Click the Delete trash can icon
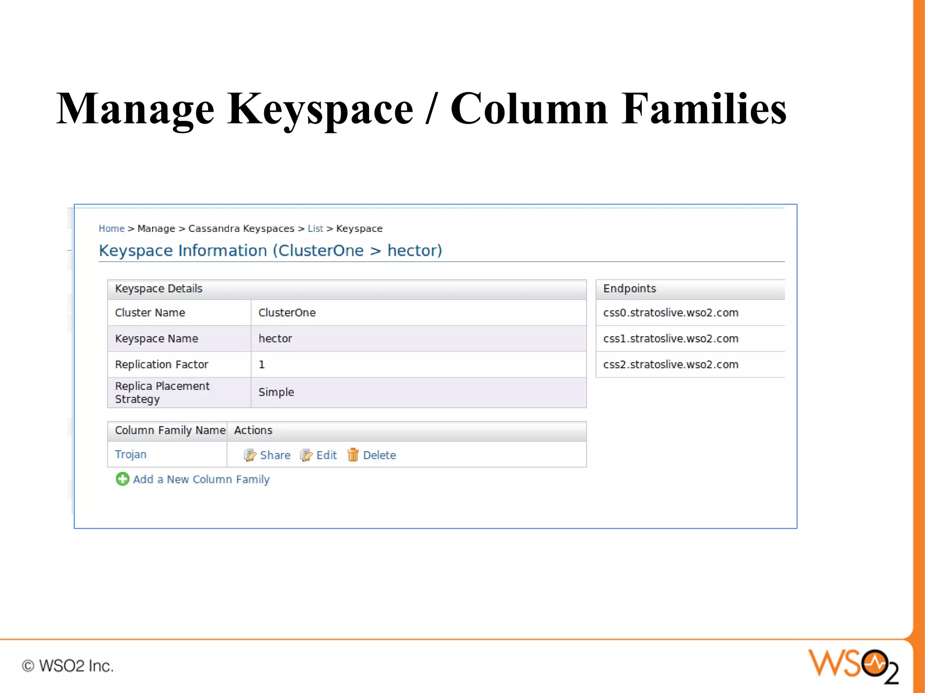 [353, 455]
